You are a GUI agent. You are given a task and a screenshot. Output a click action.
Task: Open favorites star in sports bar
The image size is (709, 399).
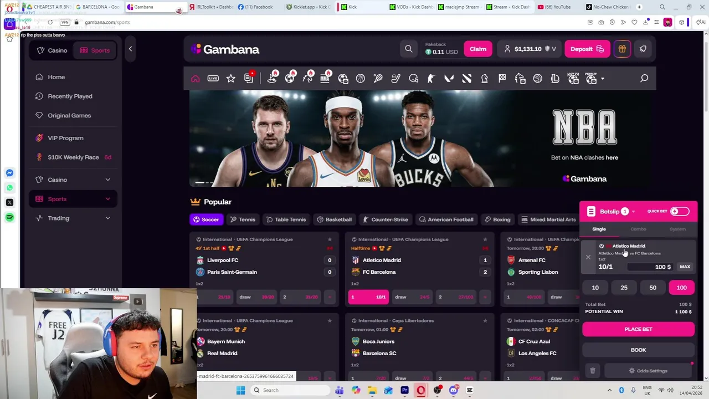(x=230, y=79)
